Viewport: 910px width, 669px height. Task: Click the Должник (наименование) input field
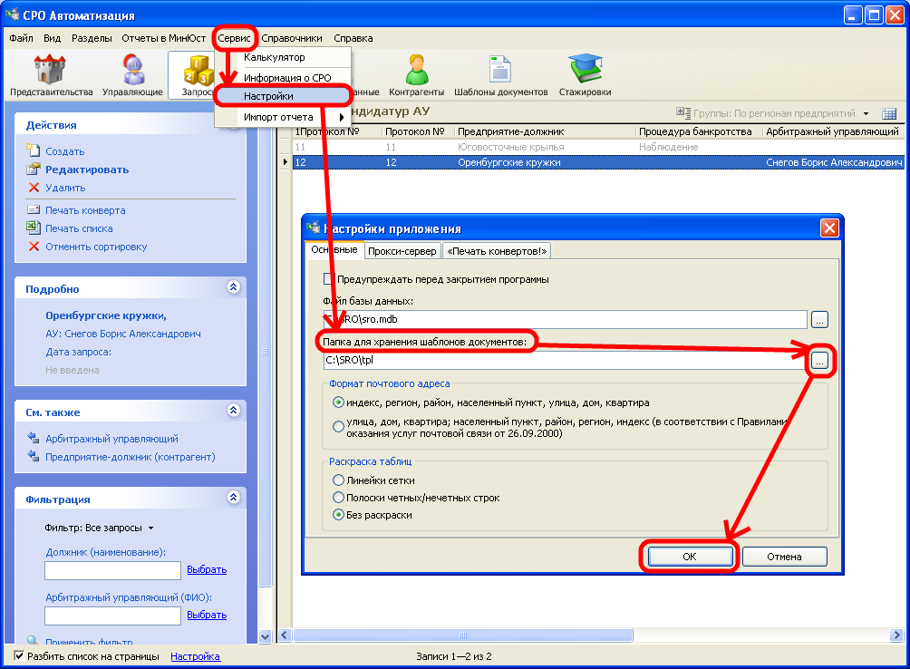112,570
